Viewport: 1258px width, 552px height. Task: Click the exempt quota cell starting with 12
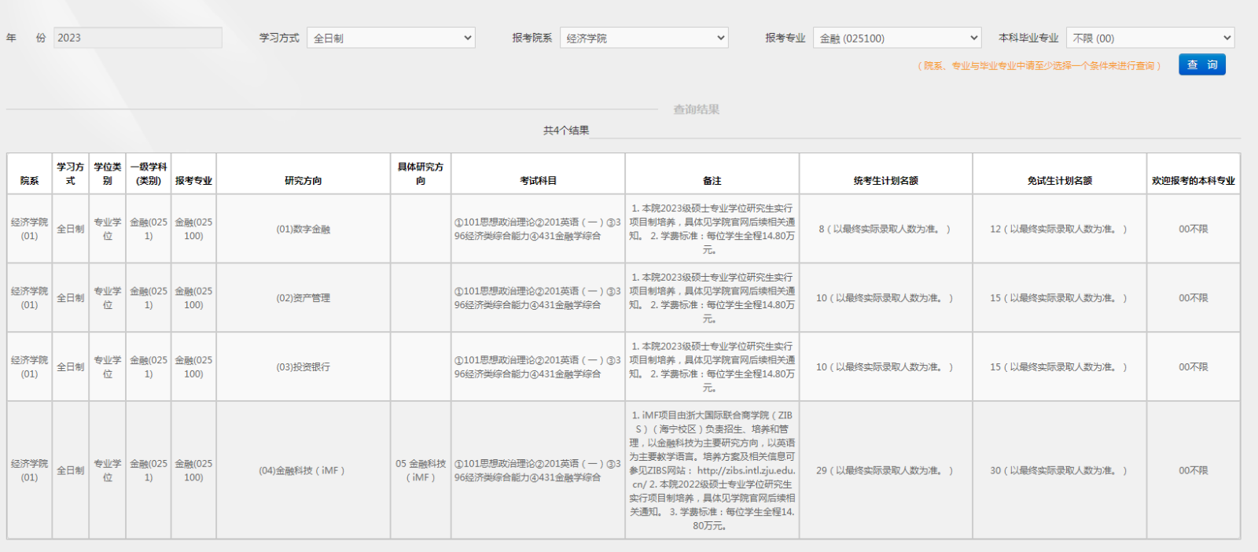(1060, 229)
